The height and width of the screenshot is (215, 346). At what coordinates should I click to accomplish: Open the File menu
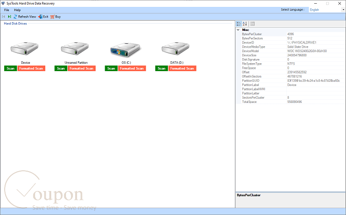[x=6, y=10]
